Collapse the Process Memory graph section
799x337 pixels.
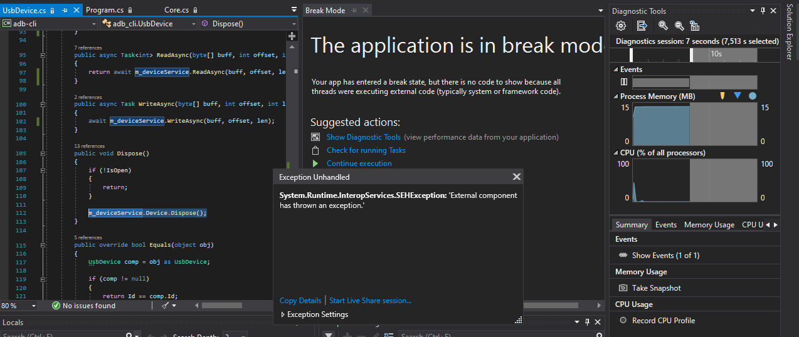click(x=616, y=96)
